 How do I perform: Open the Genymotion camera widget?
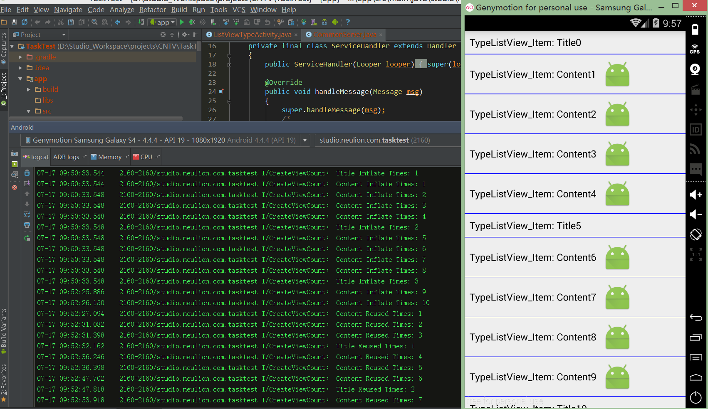[x=695, y=69]
